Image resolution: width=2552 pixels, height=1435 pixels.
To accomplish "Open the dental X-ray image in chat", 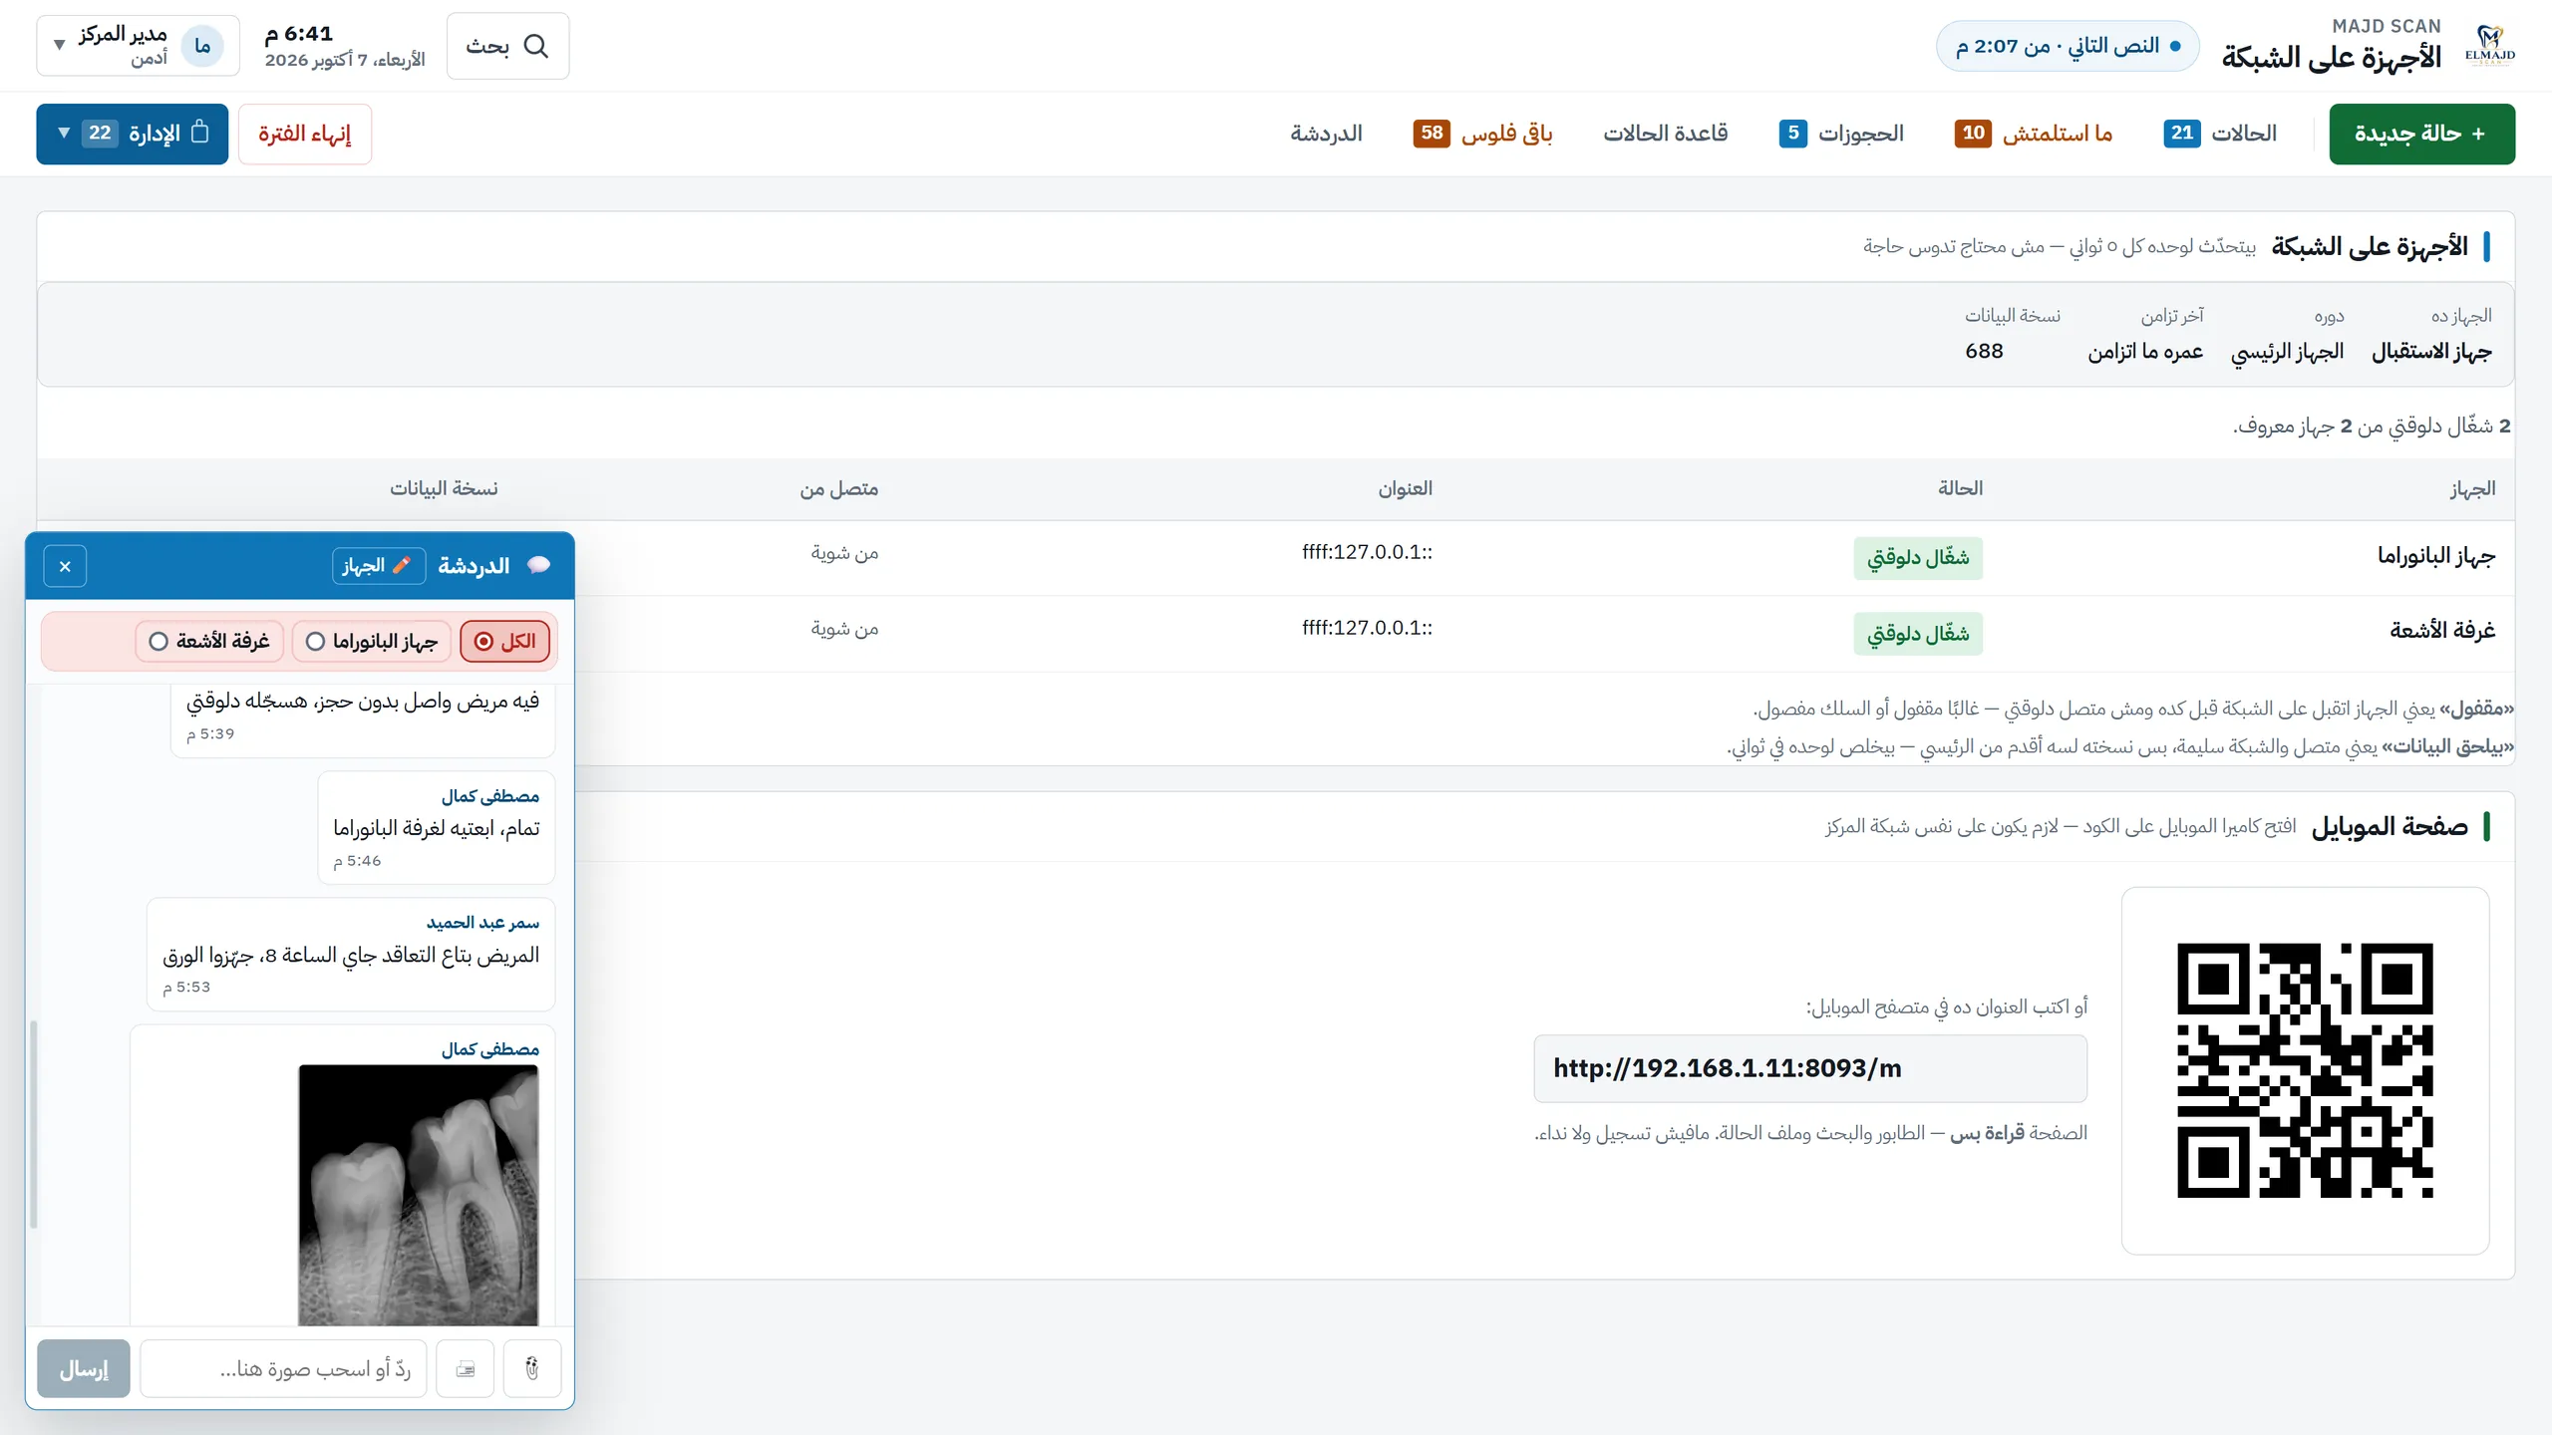I will 419,1195.
